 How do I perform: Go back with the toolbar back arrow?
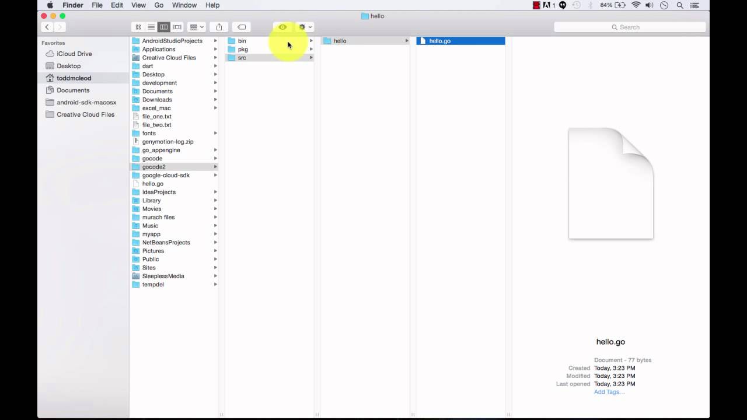[47, 27]
